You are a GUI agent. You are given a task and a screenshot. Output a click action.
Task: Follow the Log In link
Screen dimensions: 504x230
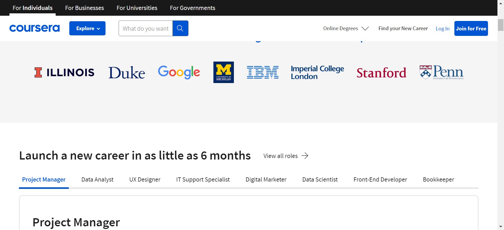[x=442, y=29]
